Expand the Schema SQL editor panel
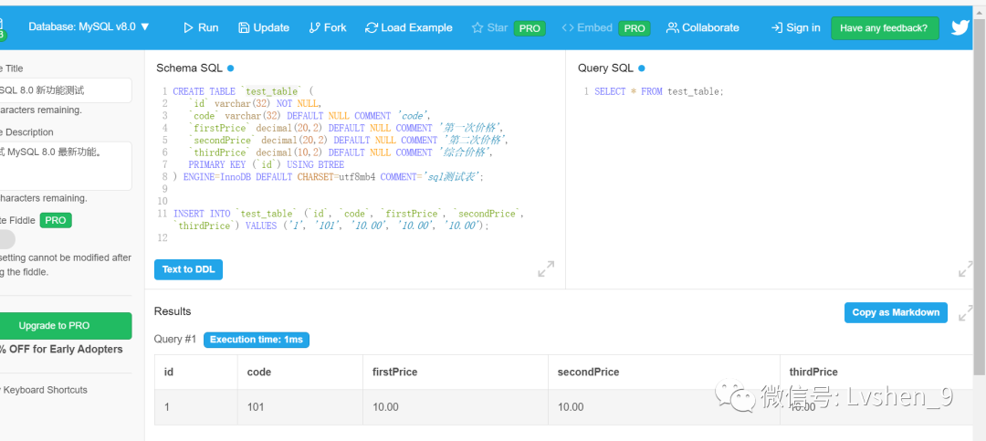This screenshot has width=986, height=441. [x=546, y=269]
